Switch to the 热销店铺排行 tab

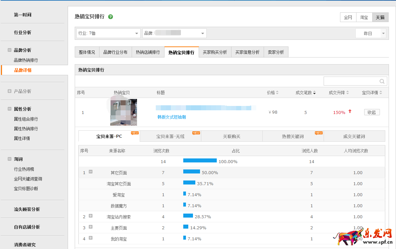(x=148, y=52)
